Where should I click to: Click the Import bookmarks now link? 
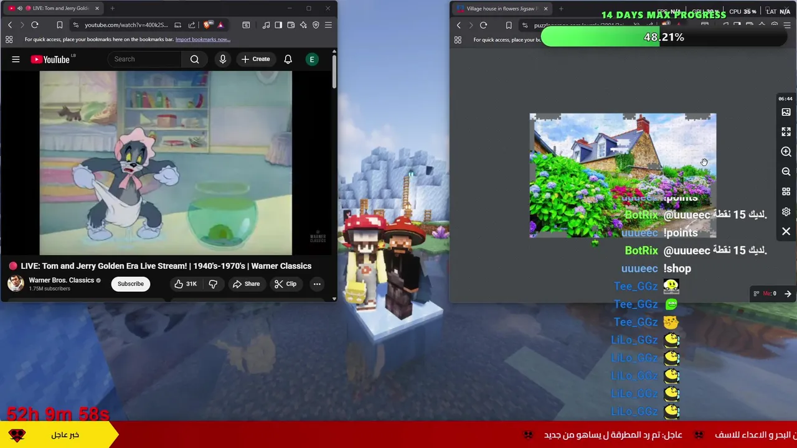[202, 39]
